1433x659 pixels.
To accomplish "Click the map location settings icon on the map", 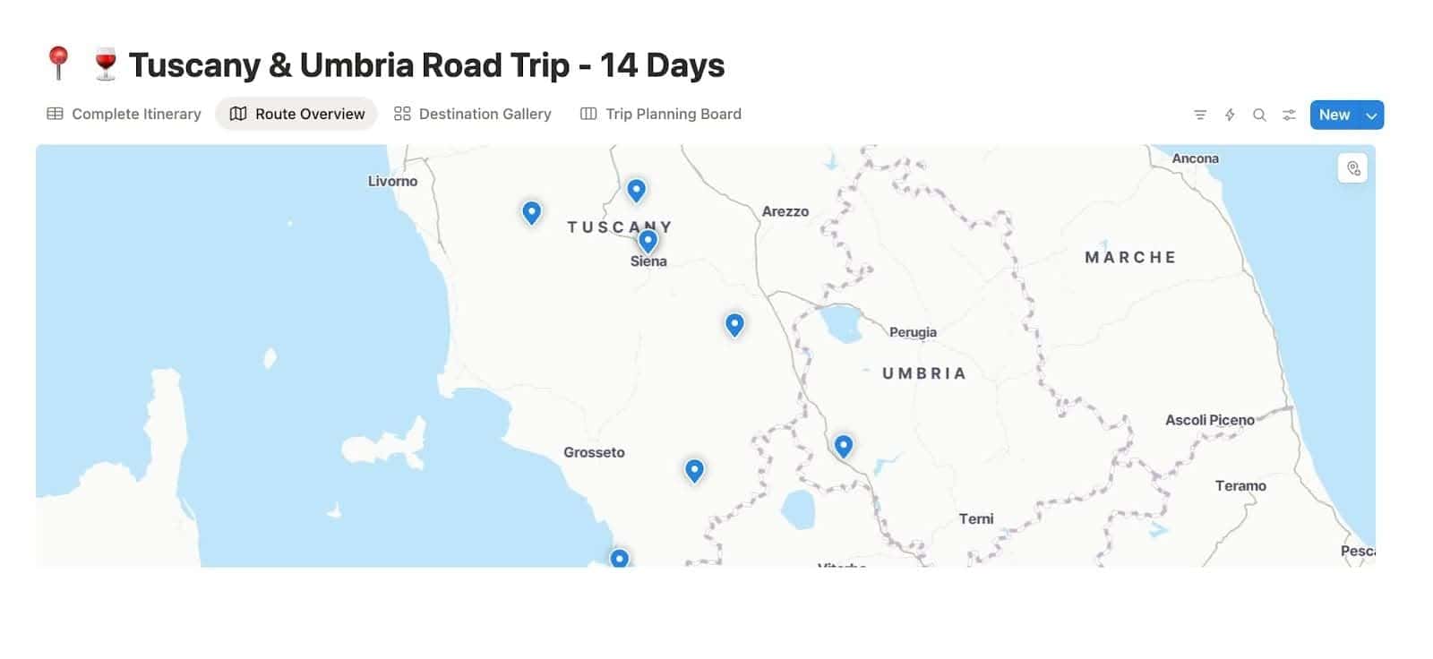I will (1353, 168).
